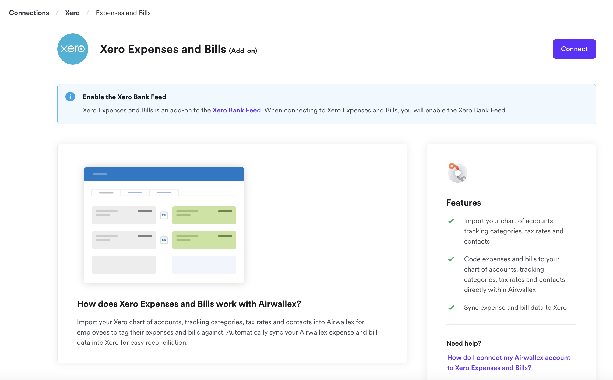The height and width of the screenshot is (380, 613).
Task: Click the Features connector illustration icon
Action: (457, 173)
